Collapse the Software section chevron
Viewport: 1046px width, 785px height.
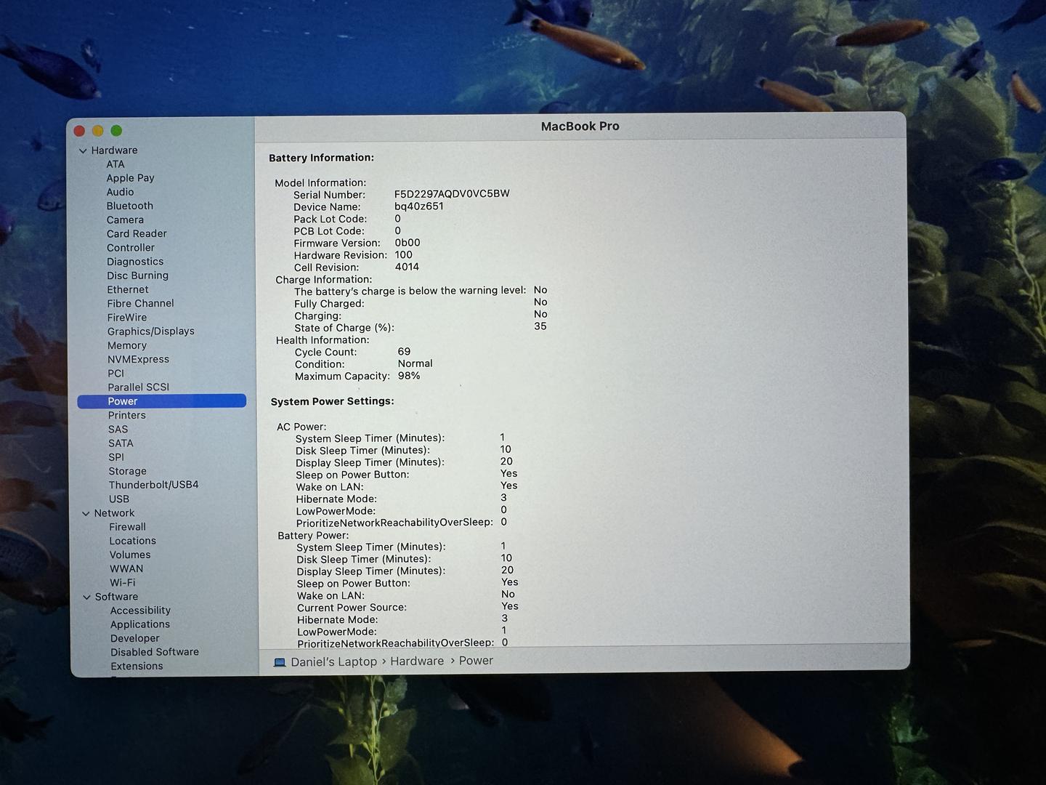coord(86,597)
